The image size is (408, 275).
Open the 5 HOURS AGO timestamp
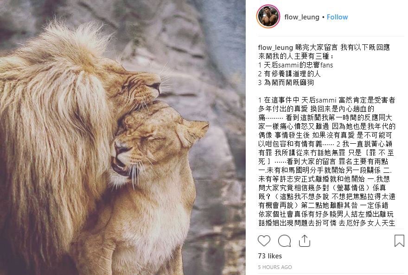(x=275, y=267)
